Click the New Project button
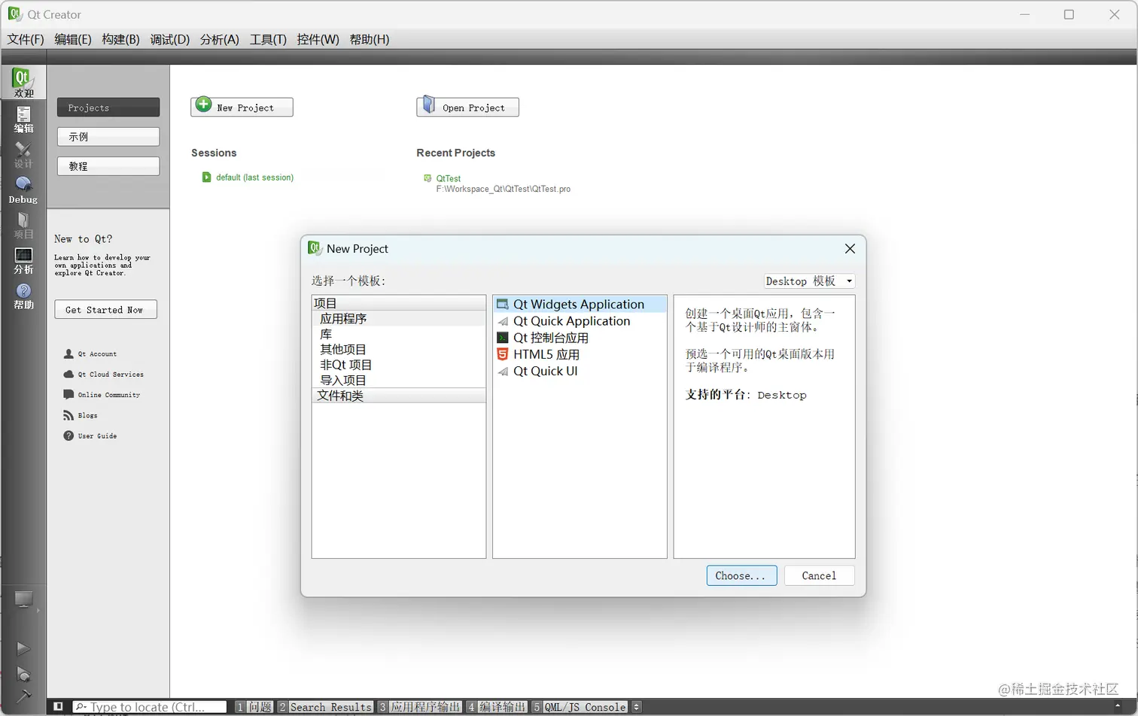1138x716 pixels. coord(242,107)
